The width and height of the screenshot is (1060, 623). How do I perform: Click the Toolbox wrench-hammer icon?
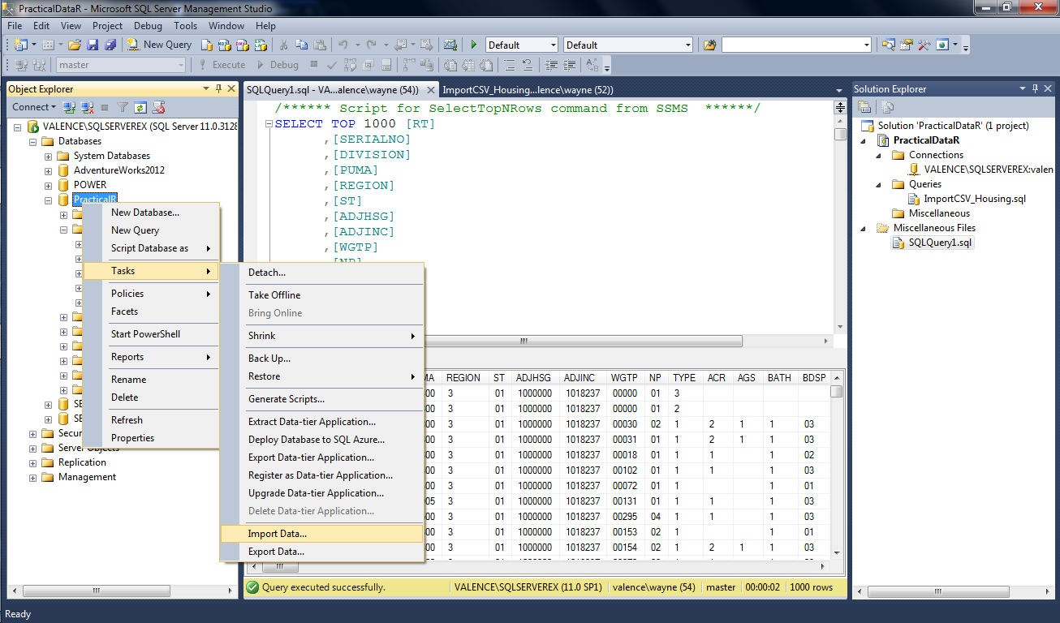click(924, 45)
